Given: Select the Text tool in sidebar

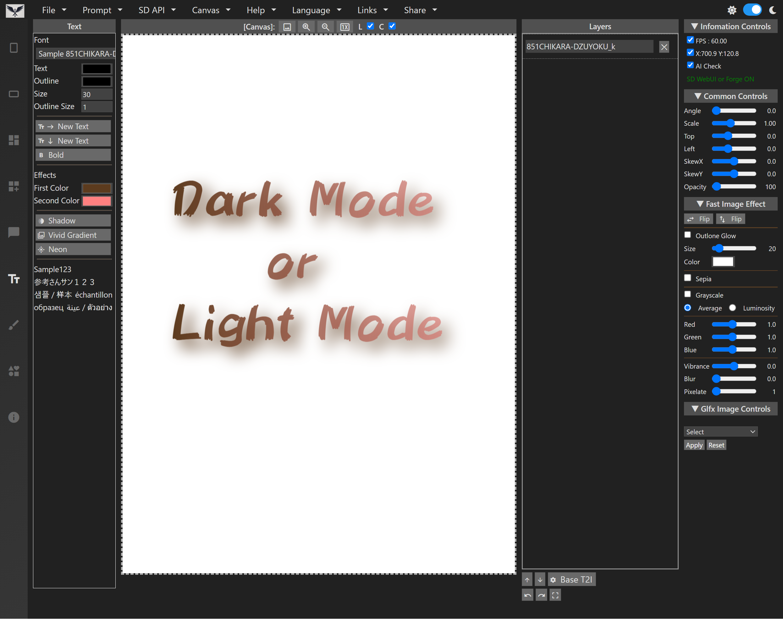Looking at the screenshot, I should (x=14, y=279).
